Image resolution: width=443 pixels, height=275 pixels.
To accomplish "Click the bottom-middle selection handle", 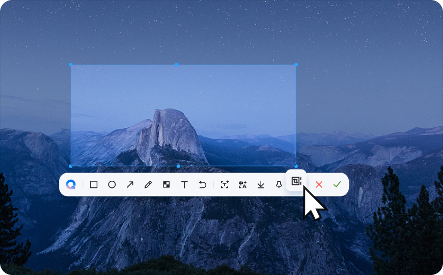I will [x=178, y=166].
